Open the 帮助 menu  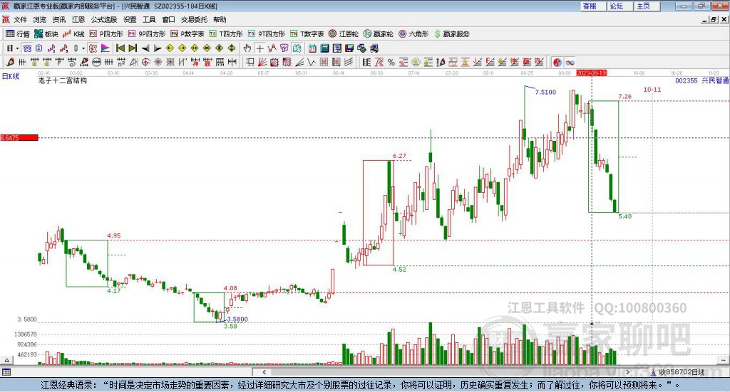(x=220, y=19)
